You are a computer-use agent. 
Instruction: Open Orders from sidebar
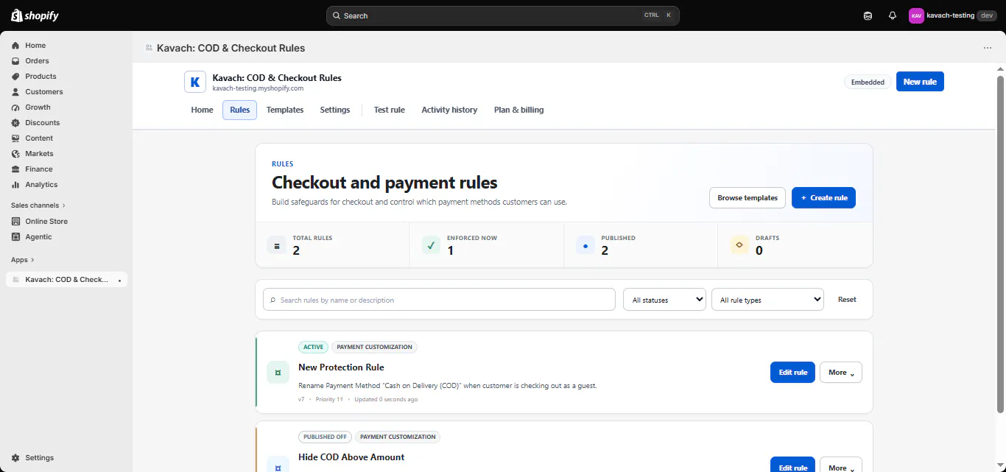[x=37, y=61]
